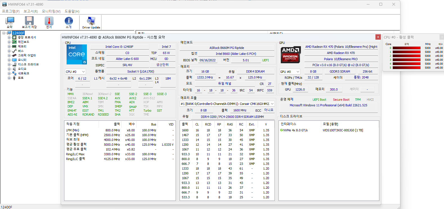Open the 요약 summary toolbar icon

coord(10,21)
